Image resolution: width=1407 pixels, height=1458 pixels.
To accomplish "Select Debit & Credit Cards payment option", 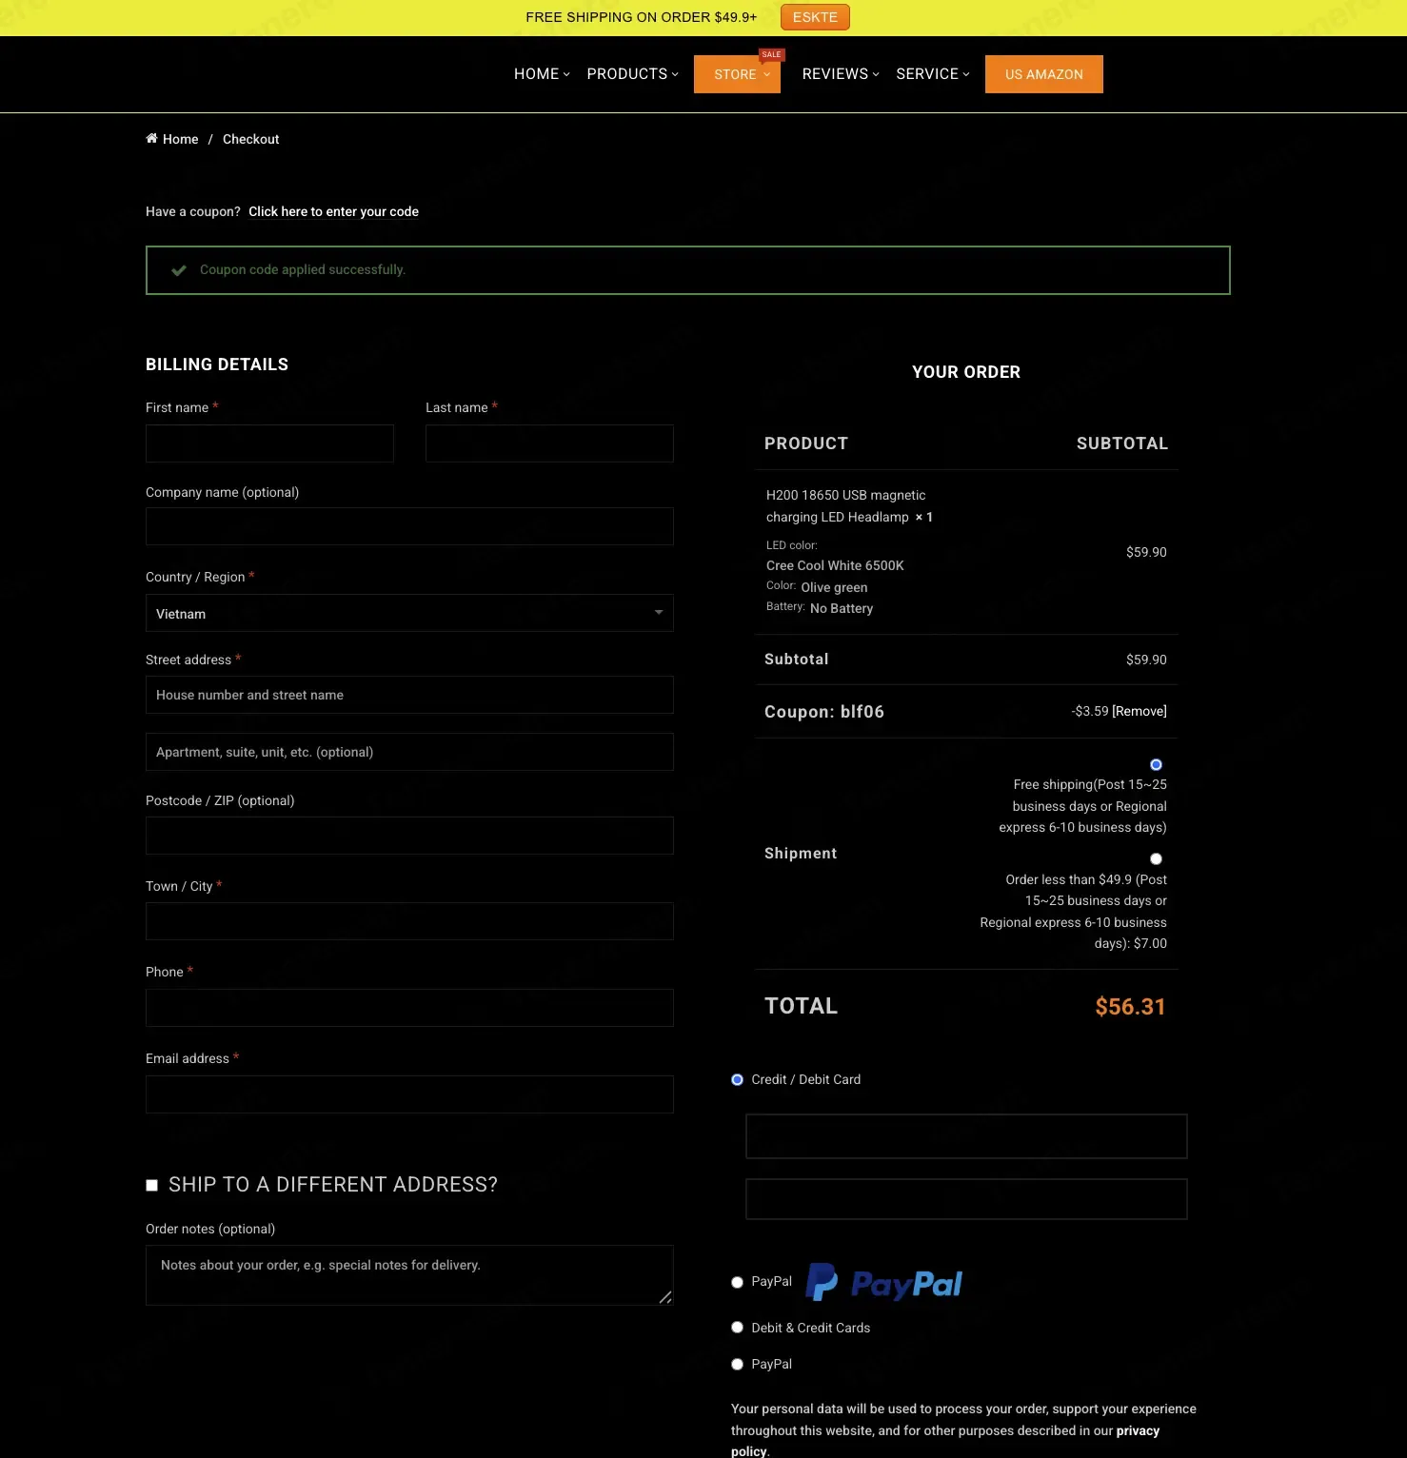I will click(x=737, y=1328).
